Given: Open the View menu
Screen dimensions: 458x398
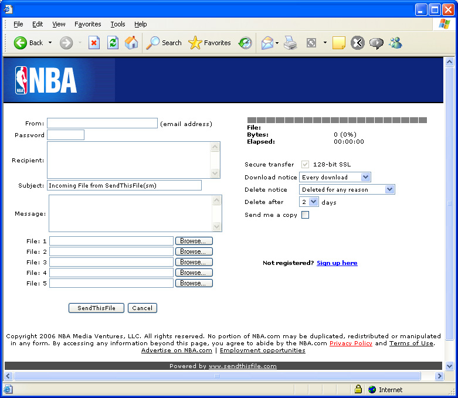Looking at the screenshot, I should pos(59,24).
